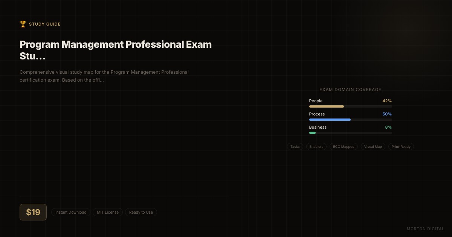Click the trophy icon beside Study Guide
452x237 pixels.
(23, 24)
